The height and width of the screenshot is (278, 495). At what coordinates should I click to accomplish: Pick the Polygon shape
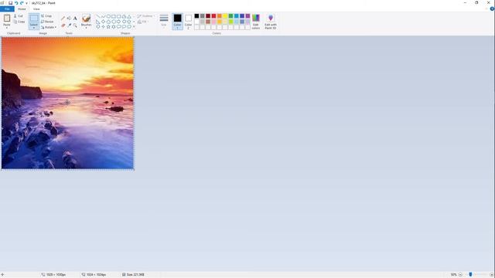pyautogui.click(x=124, y=16)
